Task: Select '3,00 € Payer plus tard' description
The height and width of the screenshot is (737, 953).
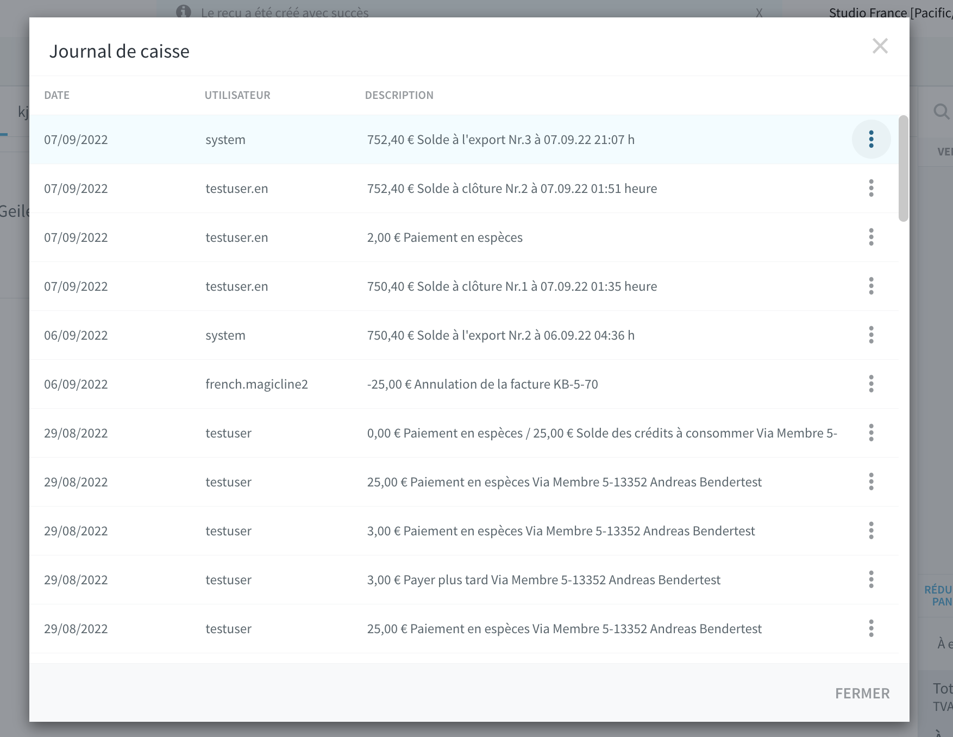Action: pos(544,580)
